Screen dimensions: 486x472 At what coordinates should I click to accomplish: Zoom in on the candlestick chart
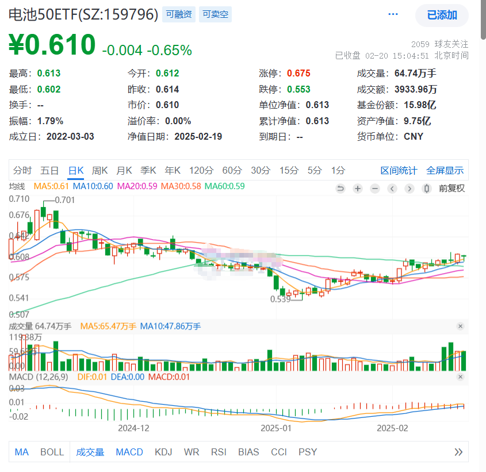pyautogui.click(x=357, y=188)
